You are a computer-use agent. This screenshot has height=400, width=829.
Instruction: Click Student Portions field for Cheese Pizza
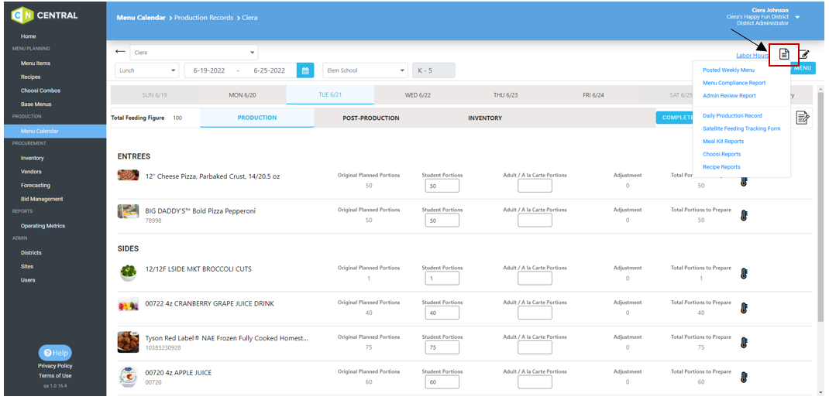coord(442,186)
